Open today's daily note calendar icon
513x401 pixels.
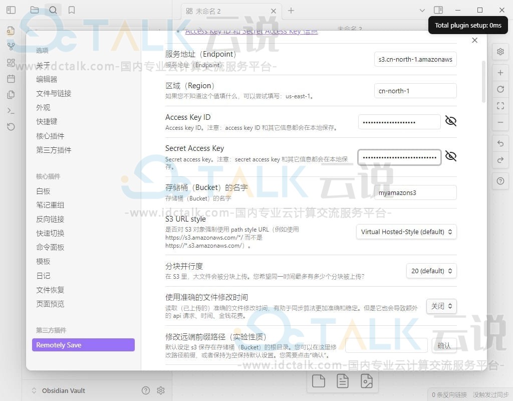coord(11,79)
